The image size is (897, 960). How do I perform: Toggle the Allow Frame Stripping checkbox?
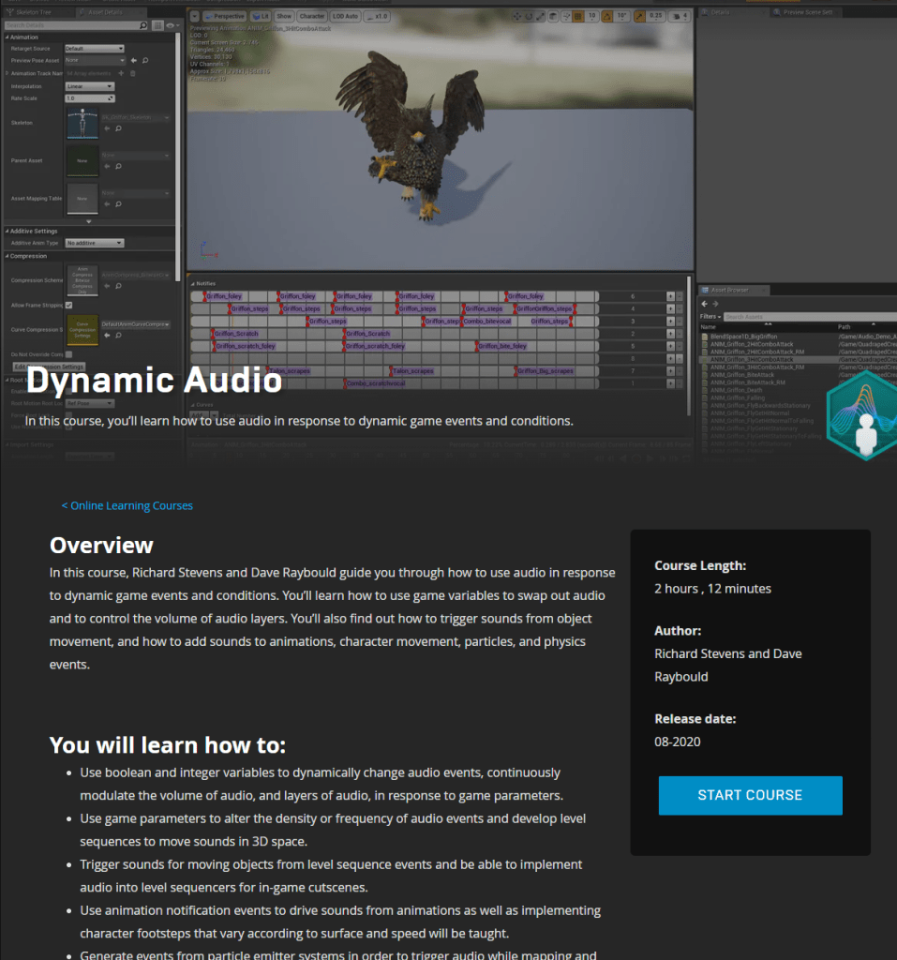click(x=68, y=305)
